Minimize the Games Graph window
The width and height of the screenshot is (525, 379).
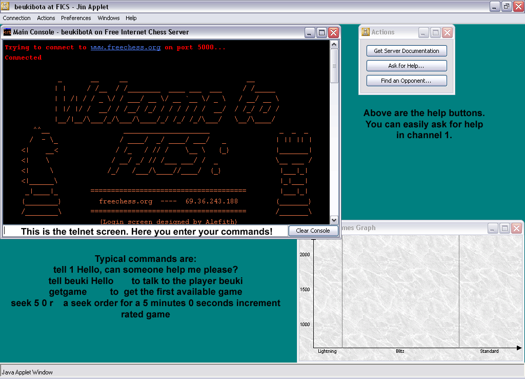click(x=492, y=229)
